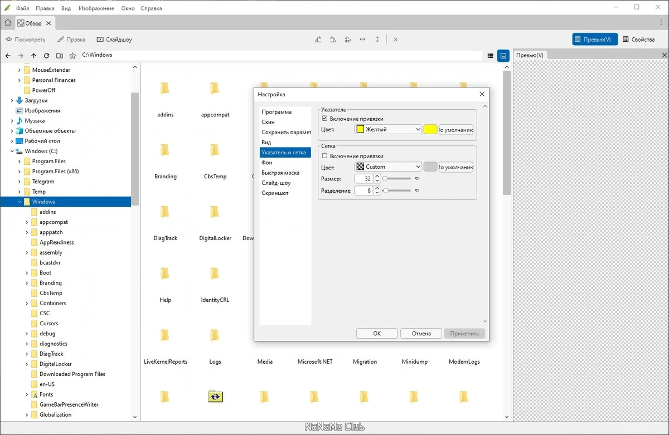Start the Слайдшоу from toolbar
The image size is (669, 435).
coord(114,40)
